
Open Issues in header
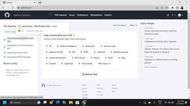pyautogui.click(x=72, y=15)
